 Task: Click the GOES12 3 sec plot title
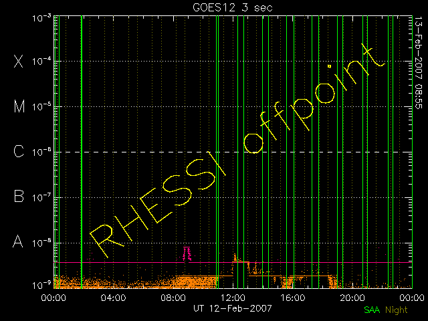[x=233, y=7]
